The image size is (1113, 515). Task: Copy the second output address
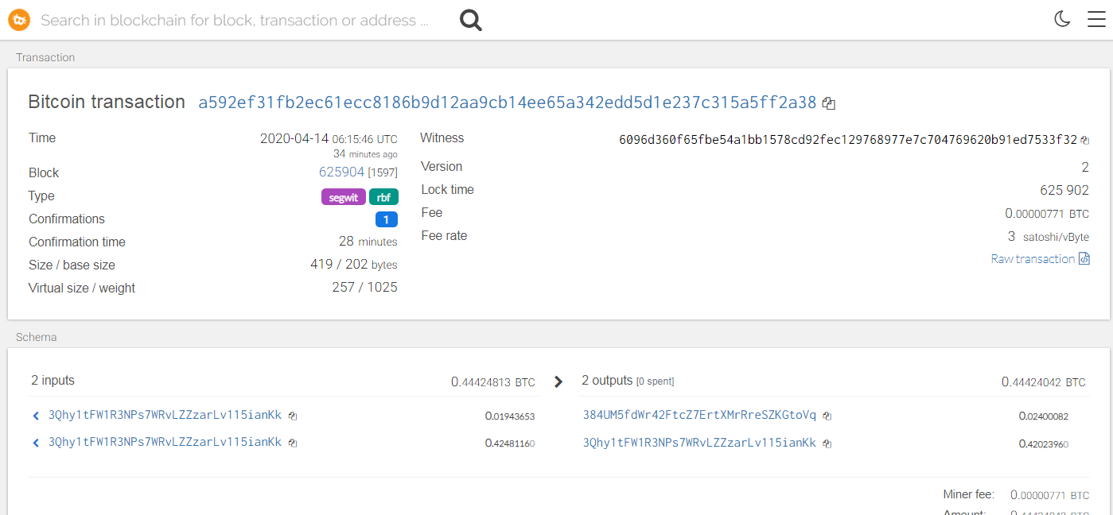click(827, 443)
